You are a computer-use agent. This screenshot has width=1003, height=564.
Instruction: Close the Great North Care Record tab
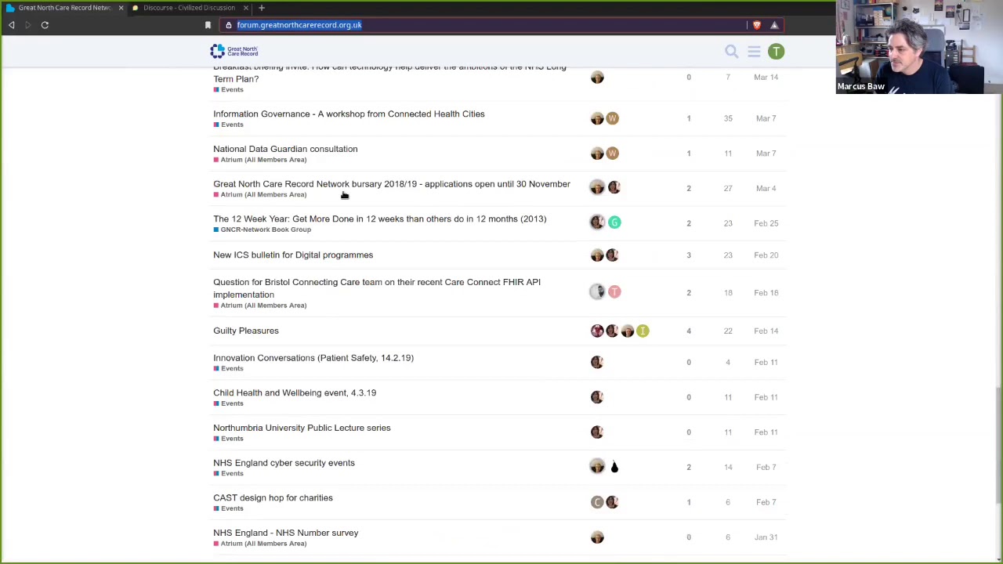tap(121, 8)
